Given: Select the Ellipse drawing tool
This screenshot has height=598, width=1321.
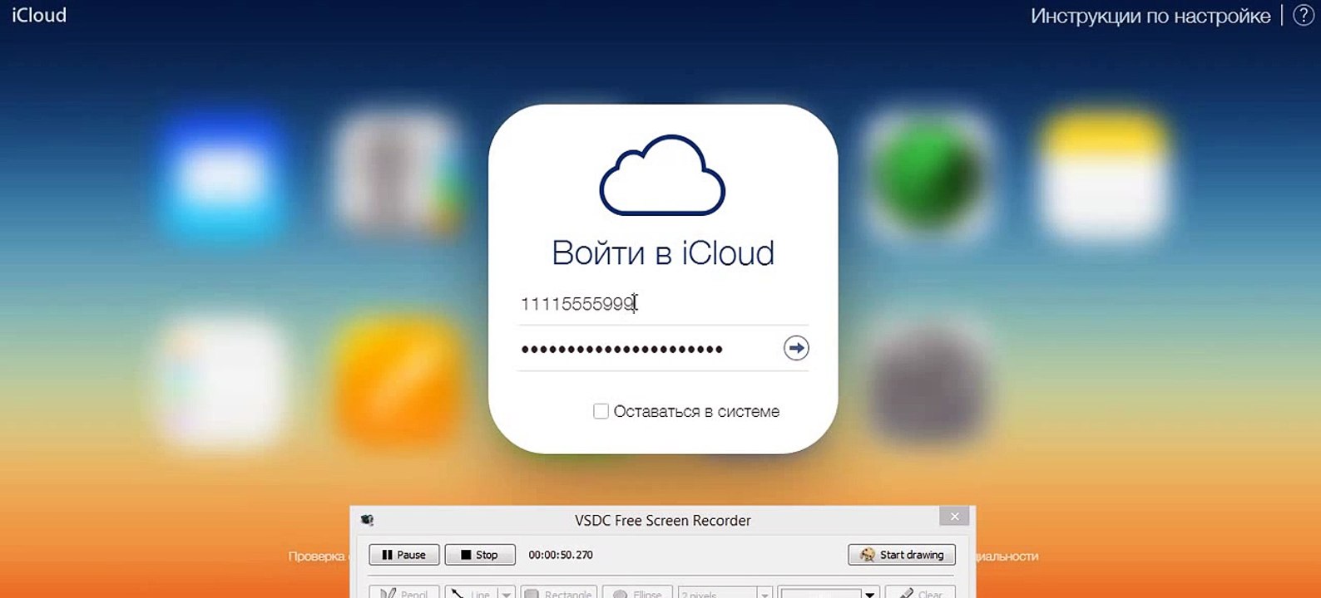Looking at the screenshot, I should [x=637, y=592].
